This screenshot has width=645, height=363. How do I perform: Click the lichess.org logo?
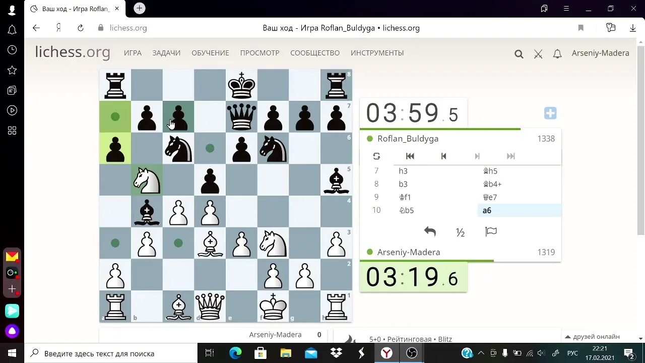73,52
